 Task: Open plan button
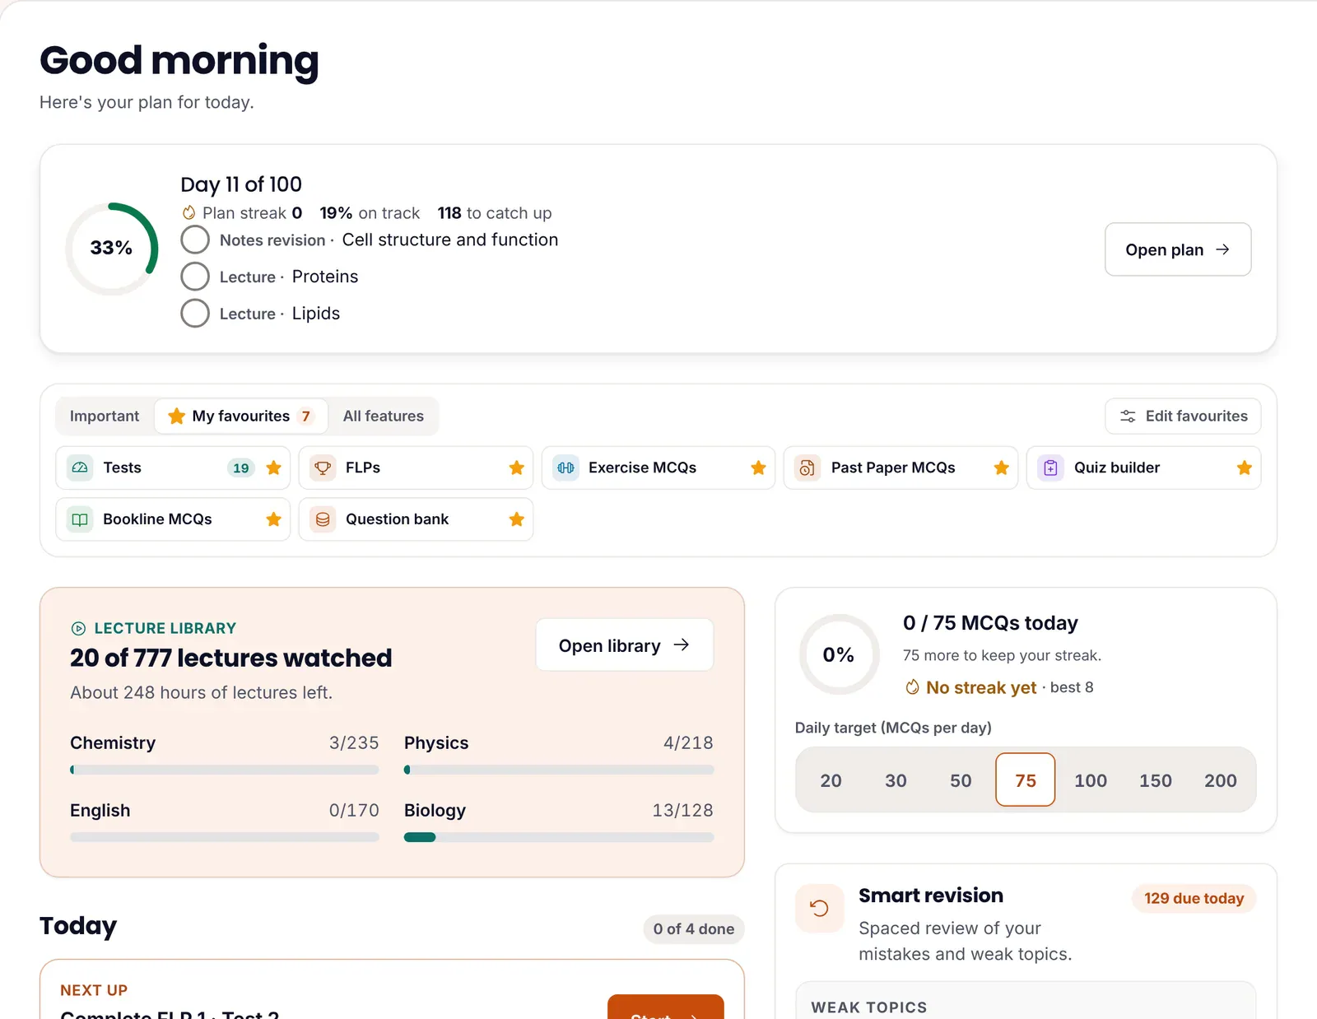[x=1178, y=249]
